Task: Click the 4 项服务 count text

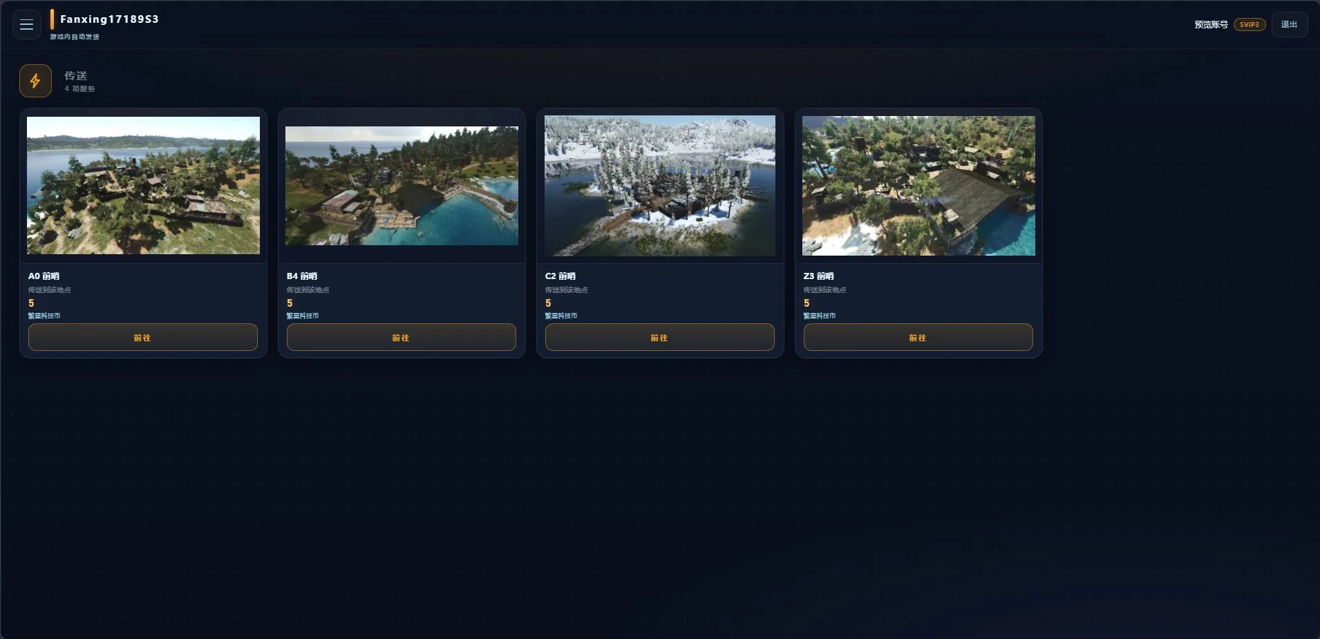Action: (79, 89)
